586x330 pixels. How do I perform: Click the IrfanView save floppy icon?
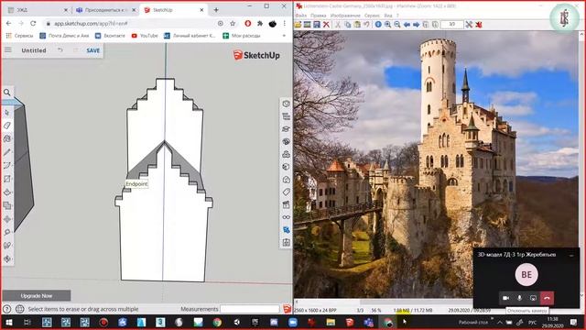tap(317, 25)
